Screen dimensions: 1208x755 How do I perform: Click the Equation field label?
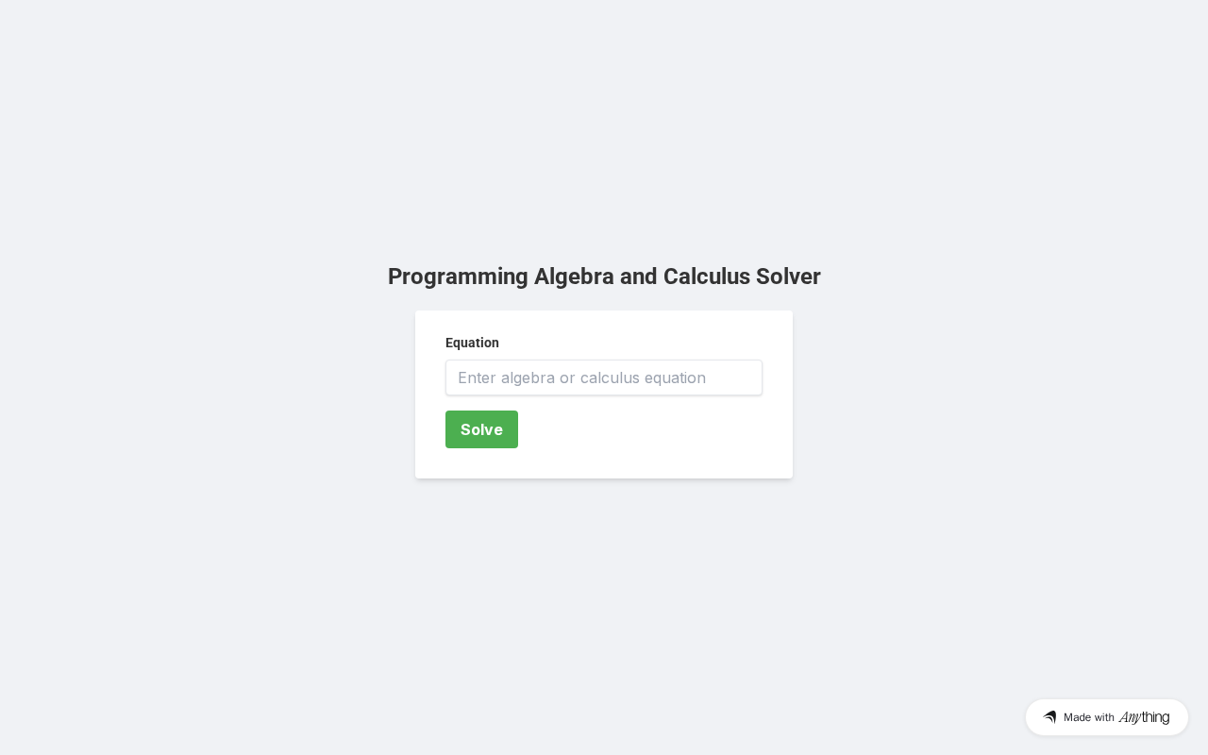point(472,343)
